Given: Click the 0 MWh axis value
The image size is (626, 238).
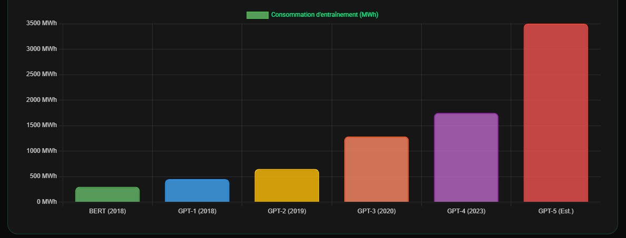Looking at the screenshot, I should 47,202.
